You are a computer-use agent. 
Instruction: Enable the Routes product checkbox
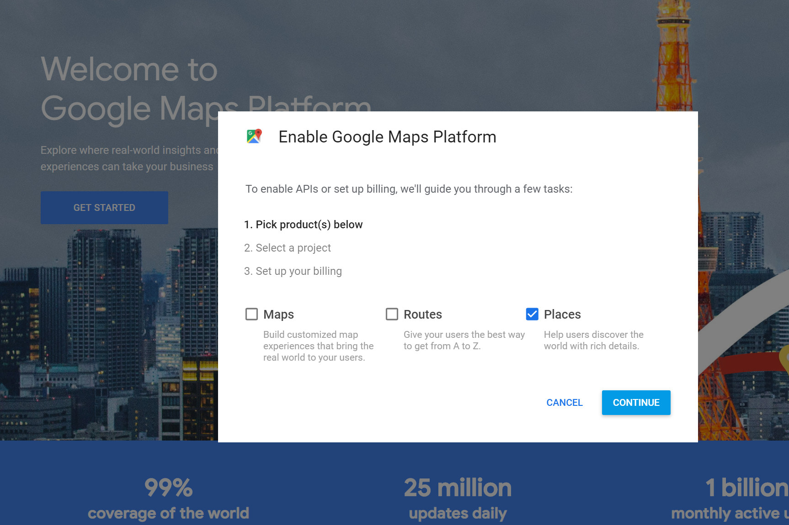pos(392,314)
